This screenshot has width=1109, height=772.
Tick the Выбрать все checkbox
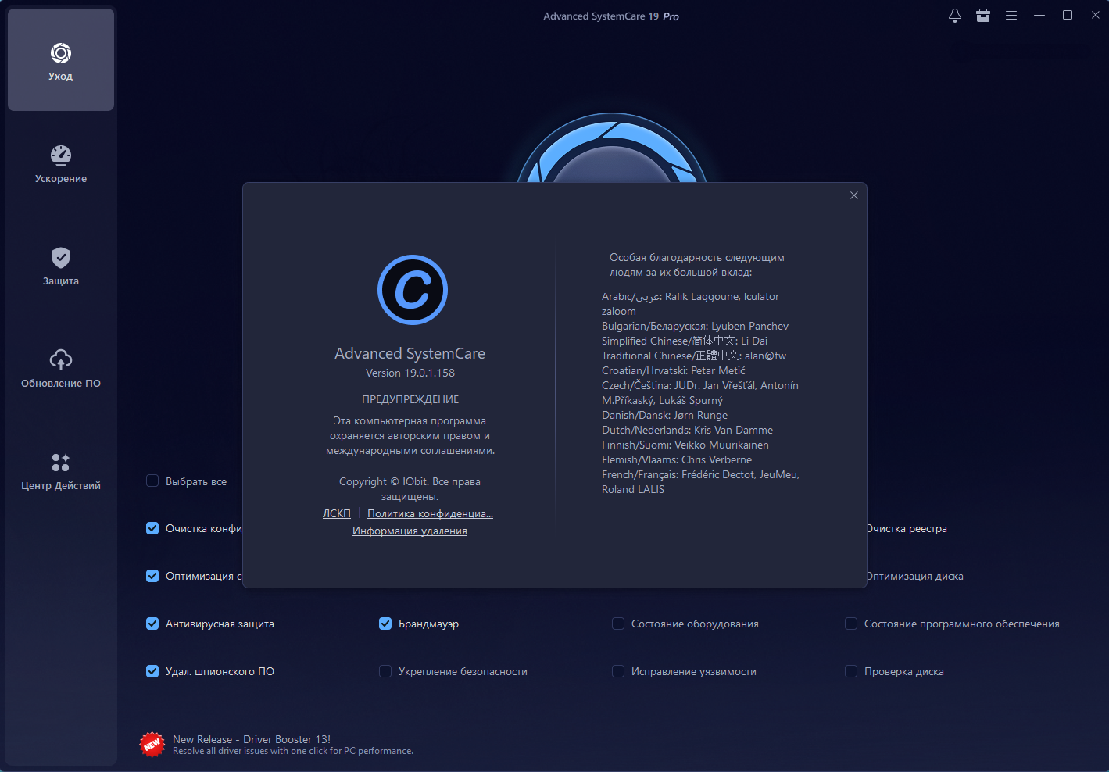tap(152, 481)
